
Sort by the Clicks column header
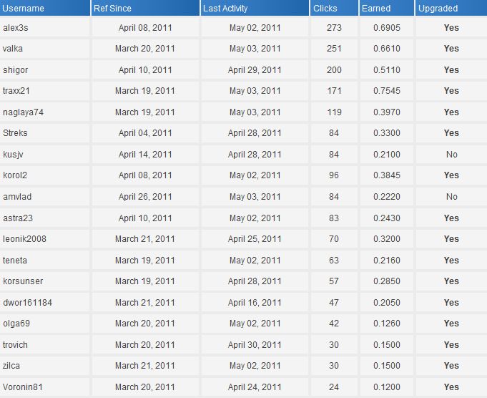click(x=325, y=8)
